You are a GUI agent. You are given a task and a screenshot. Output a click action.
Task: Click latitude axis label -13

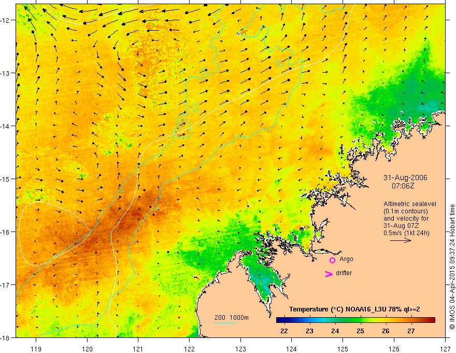[x=6, y=73]
